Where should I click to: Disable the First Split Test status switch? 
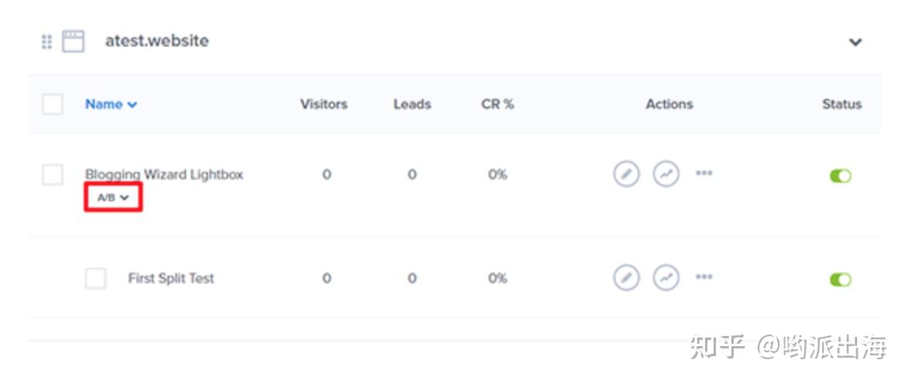[x=840, y=279]
